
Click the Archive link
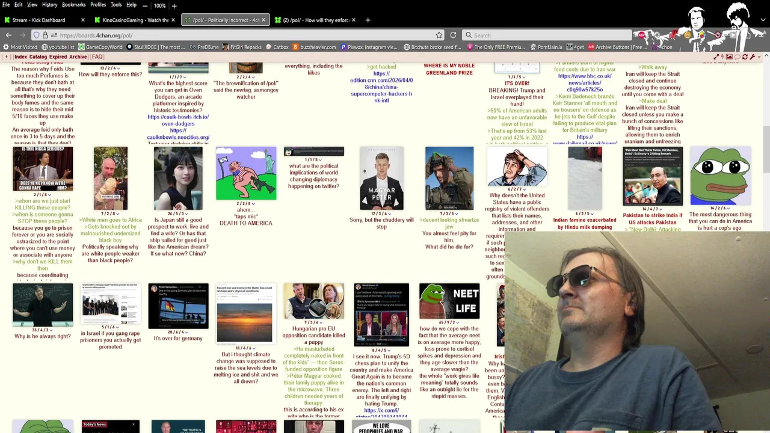pos(78,57)
